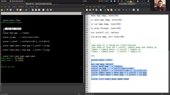This screenshot has height=95, width=170.
Task: Copy selection in Do-file Editor toolbar
Action: click(108, 10)
